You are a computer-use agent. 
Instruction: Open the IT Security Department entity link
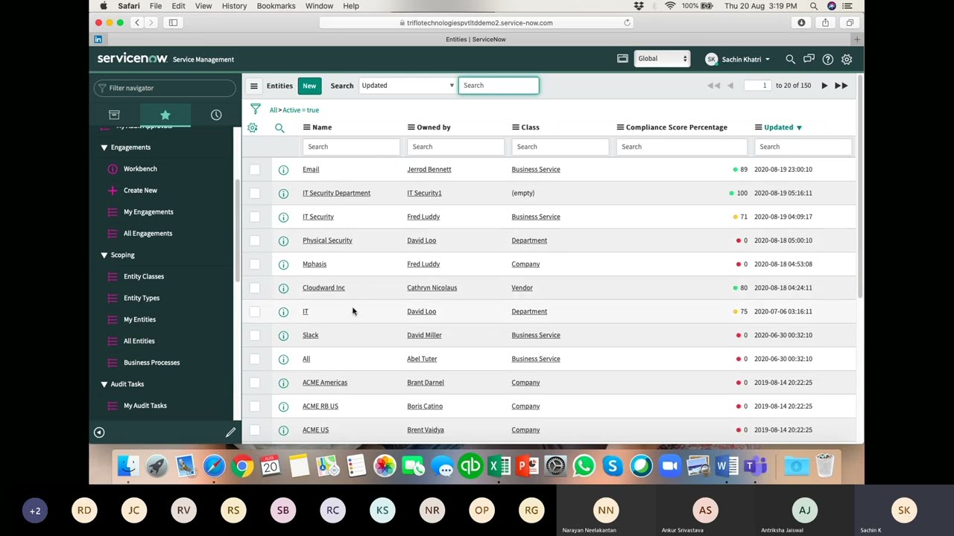[x=336, y=194]
